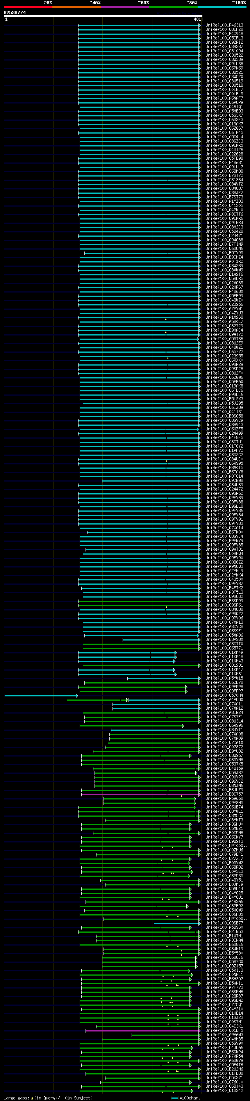Click the cyan alignment bar for UniRef100_P46313

coord(139,25)
